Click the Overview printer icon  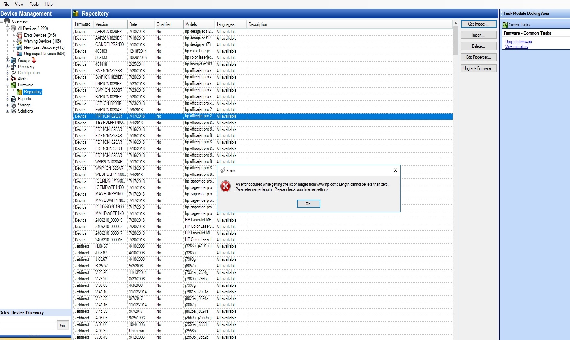[x=7, y=21]
